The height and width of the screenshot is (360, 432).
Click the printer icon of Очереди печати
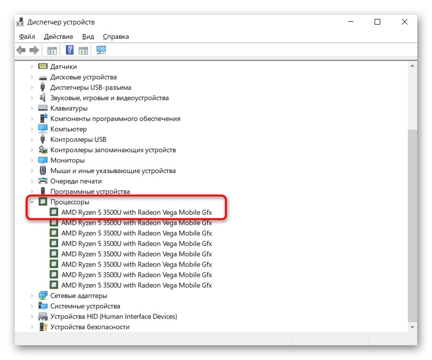[43, 181]
